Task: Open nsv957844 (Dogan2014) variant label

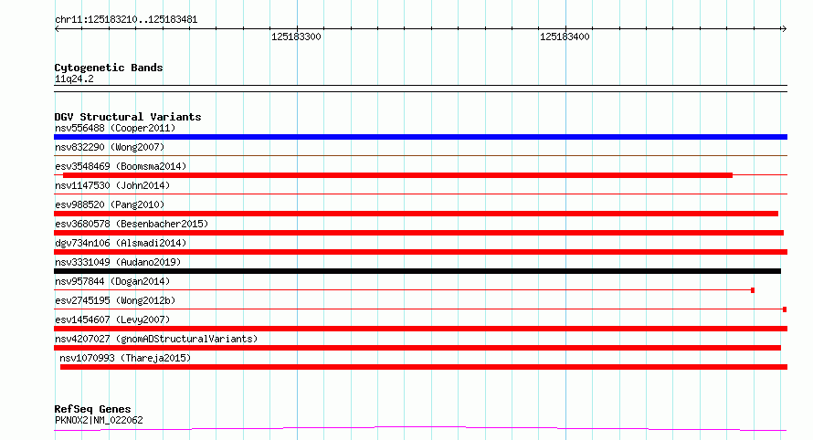Action: pyautogui.click(x=112, y=281)
